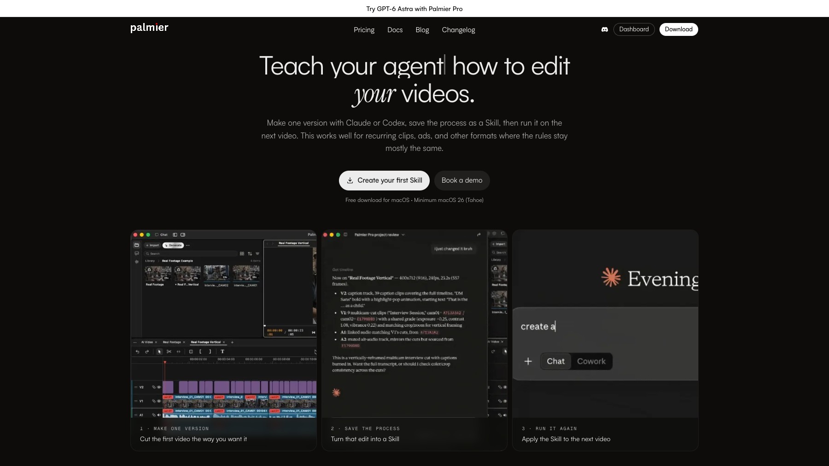Select the Text tool in timeline toolbar

[222, 351]
